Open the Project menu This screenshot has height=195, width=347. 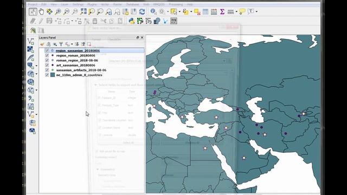[33, 4]
